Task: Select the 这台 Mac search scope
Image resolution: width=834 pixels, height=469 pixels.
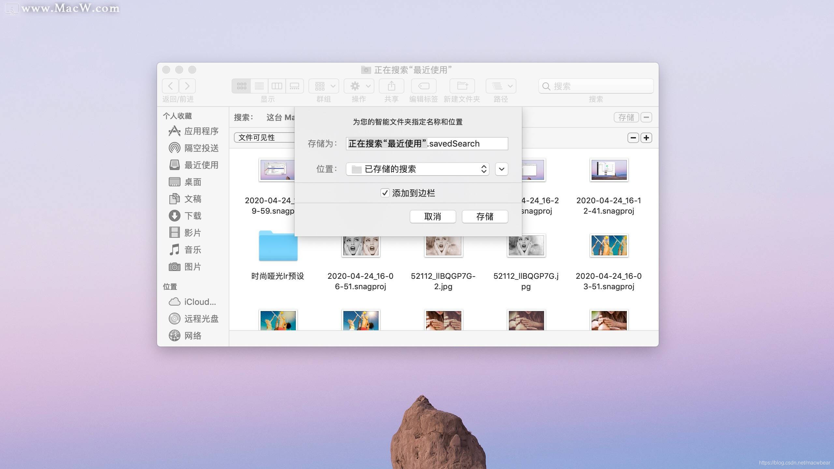Action: coord(280,117)
